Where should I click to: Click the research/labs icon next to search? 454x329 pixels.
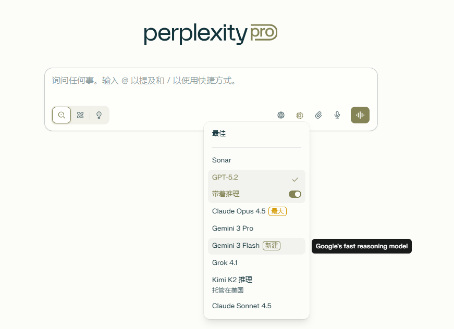coord(80,115)
